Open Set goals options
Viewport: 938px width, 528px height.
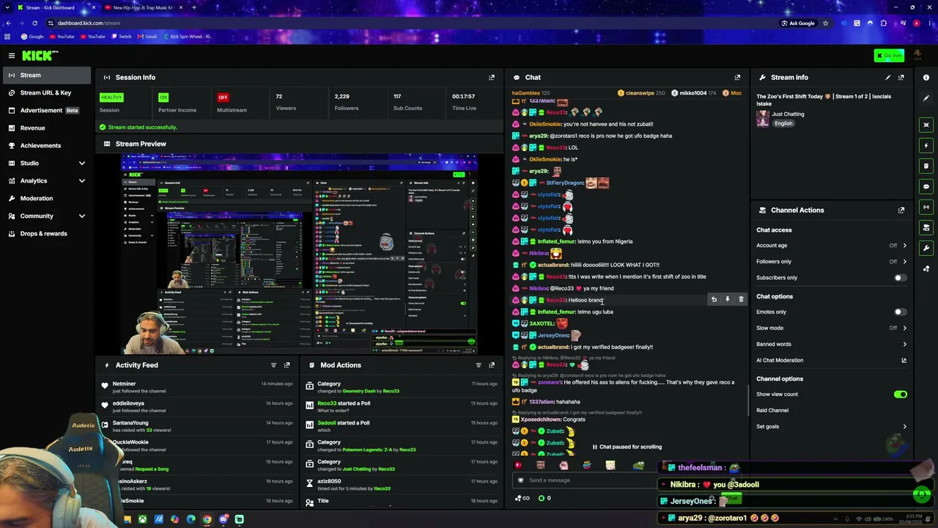[x=832, y=426]
